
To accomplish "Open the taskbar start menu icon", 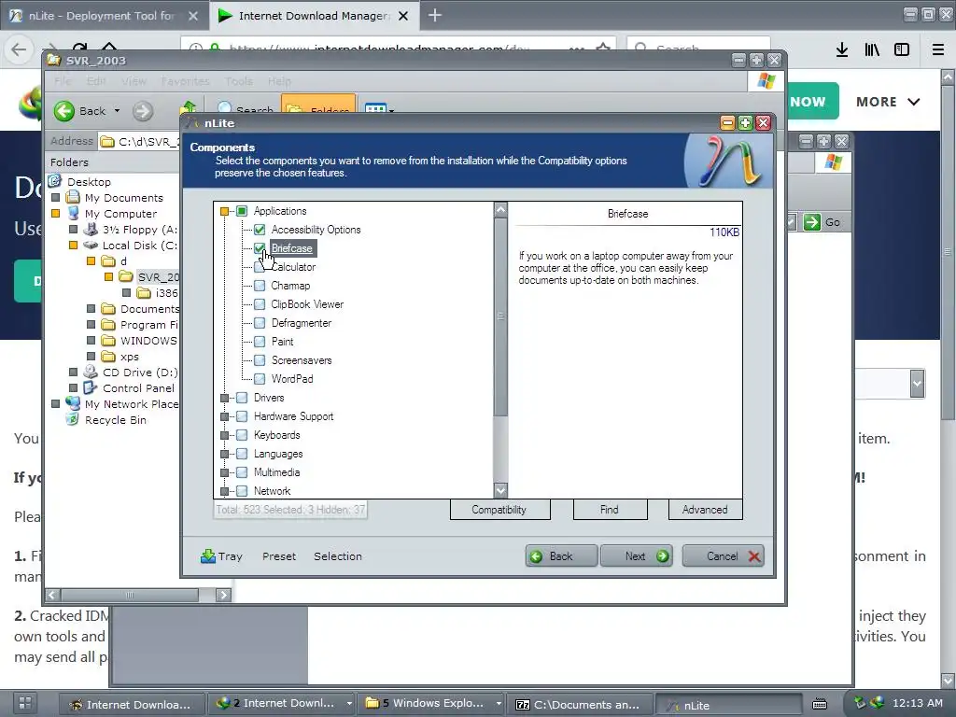I will 25,703.
